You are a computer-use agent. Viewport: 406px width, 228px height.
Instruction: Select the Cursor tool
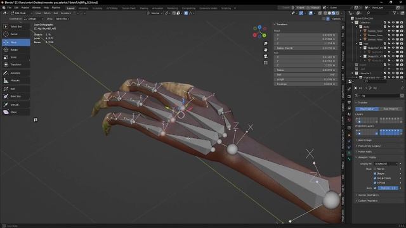point(16,34)
